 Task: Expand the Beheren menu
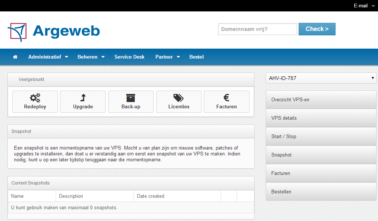(x=91, y=57)
